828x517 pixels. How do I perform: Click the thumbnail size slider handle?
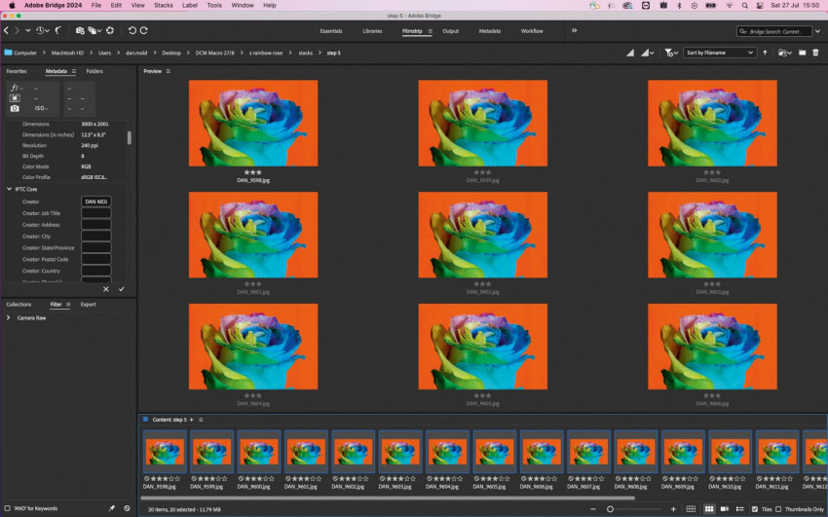[610, 509]
